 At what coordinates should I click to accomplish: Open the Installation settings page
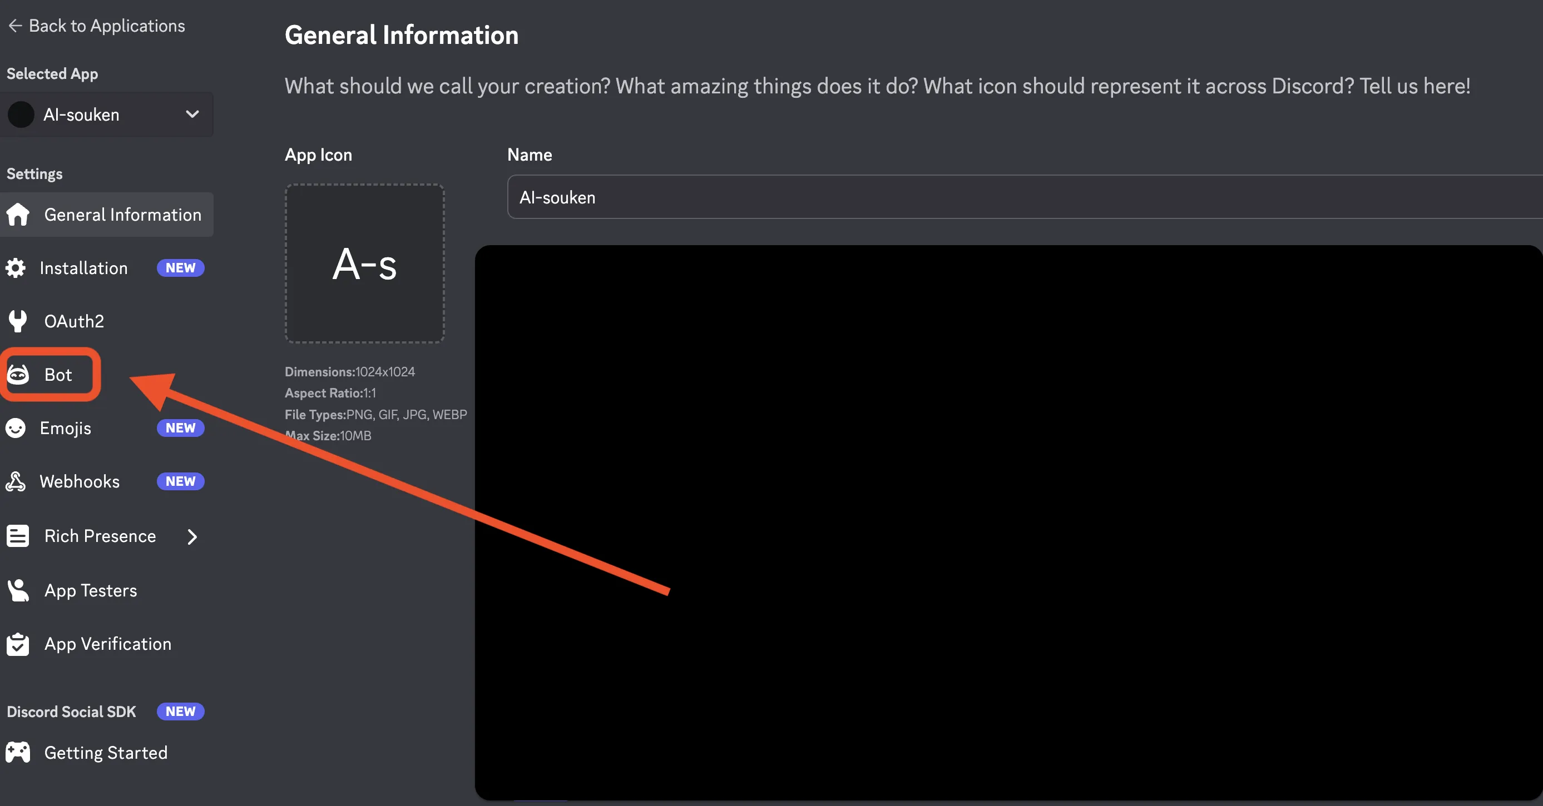click(84, 268)
